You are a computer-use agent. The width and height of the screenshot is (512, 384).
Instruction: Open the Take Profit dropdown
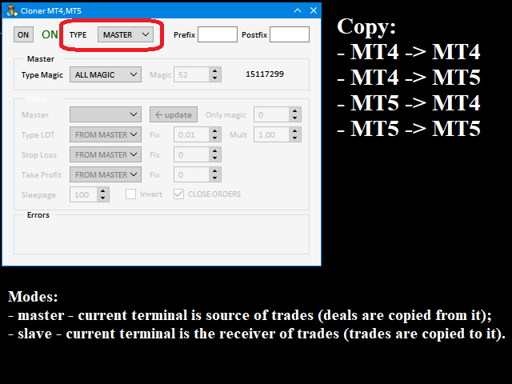click(x=106, y=174)
